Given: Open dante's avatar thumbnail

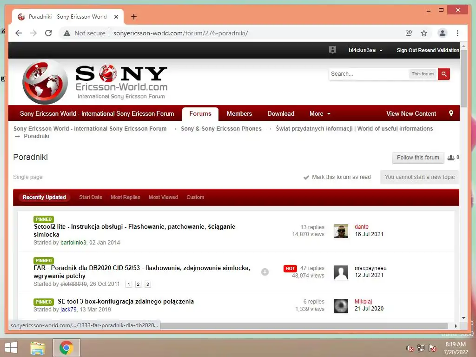Looking at the screenshot, I should coord(341,231).
